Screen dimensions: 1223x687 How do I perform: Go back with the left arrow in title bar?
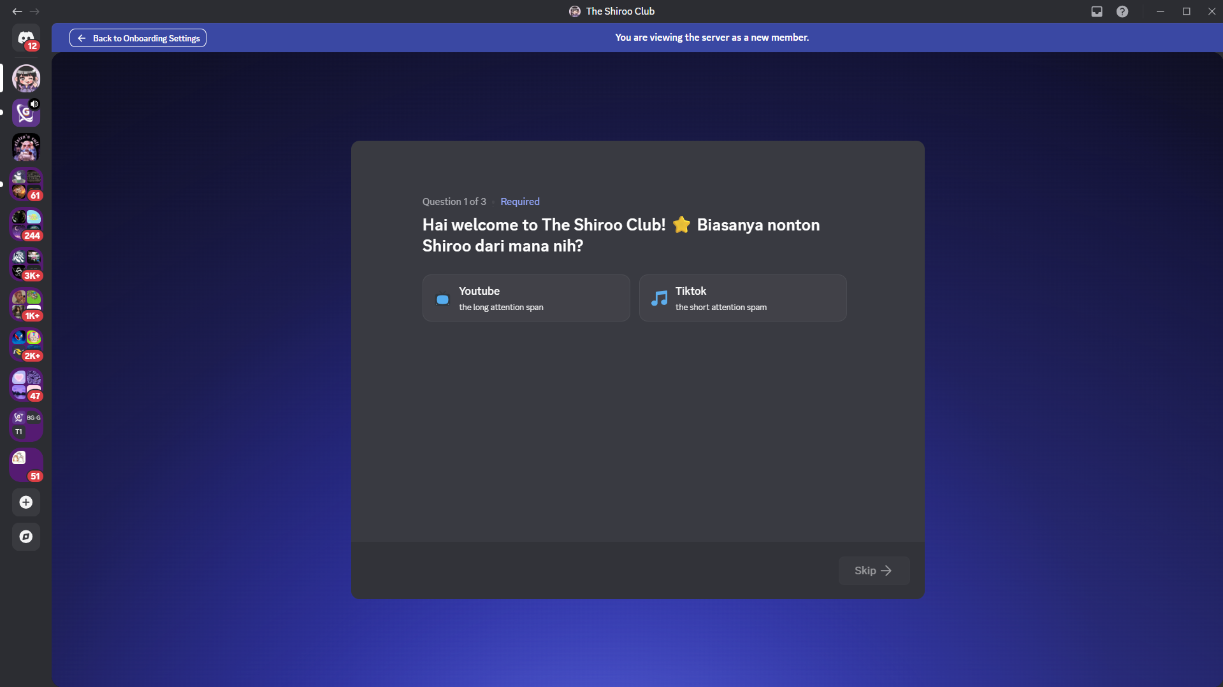[17, 11]
